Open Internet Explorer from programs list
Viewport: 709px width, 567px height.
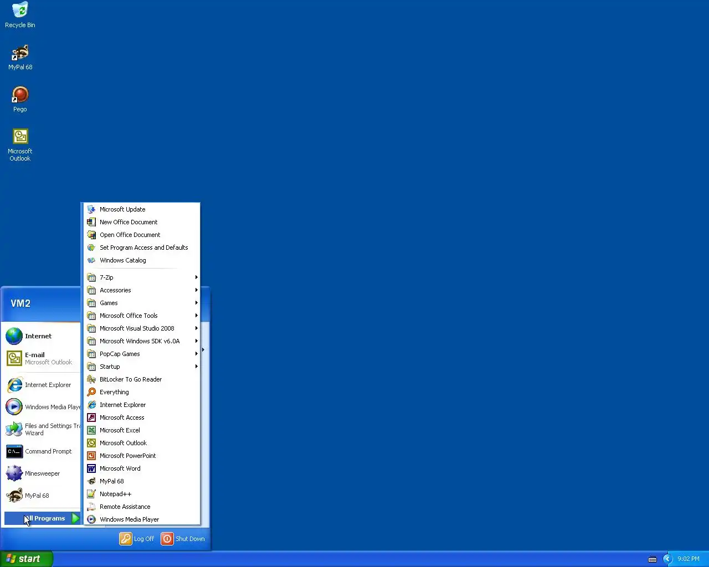pos(142,405)
